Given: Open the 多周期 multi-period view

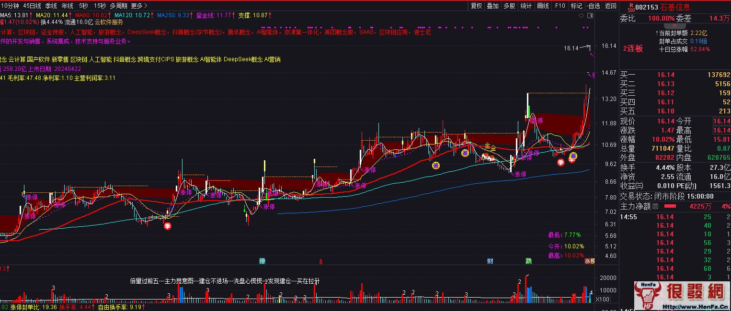Looking at the screenshot, I should click(x=118, y=6).
